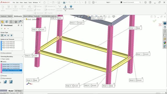
Task: Select Pipe 1.5 SCH 40(1)[2] in list
Action: [x=9, y=46]
